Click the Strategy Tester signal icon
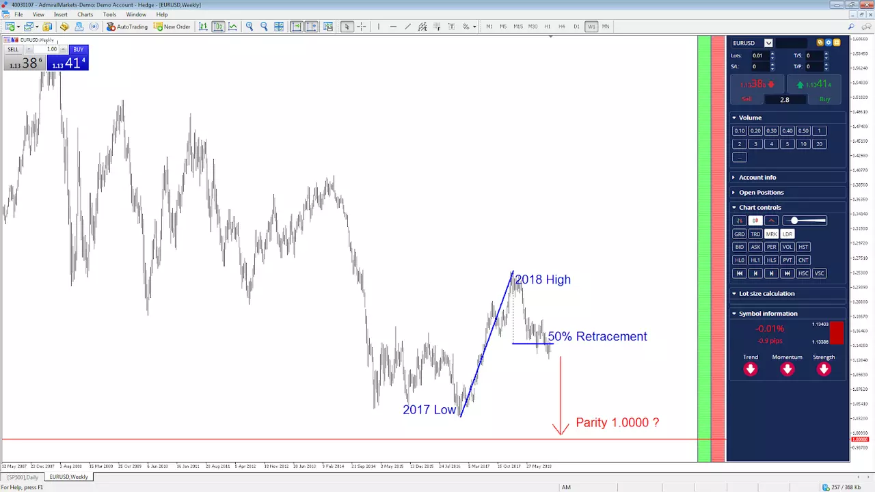The width and height of the screenshot is (875, 492). (x=94, y=27)
